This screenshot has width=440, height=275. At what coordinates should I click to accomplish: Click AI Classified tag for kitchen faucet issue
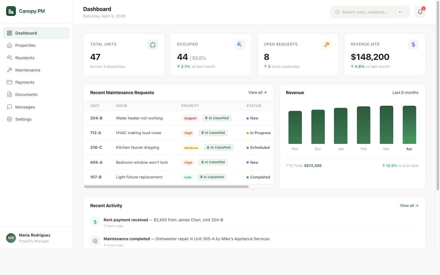[218, 147]
